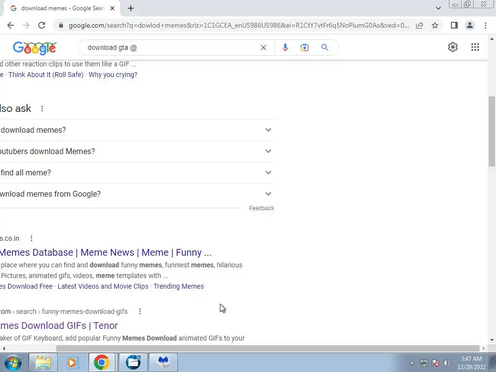Expand 'Youtubers download Memes?' question

[137, 151]
